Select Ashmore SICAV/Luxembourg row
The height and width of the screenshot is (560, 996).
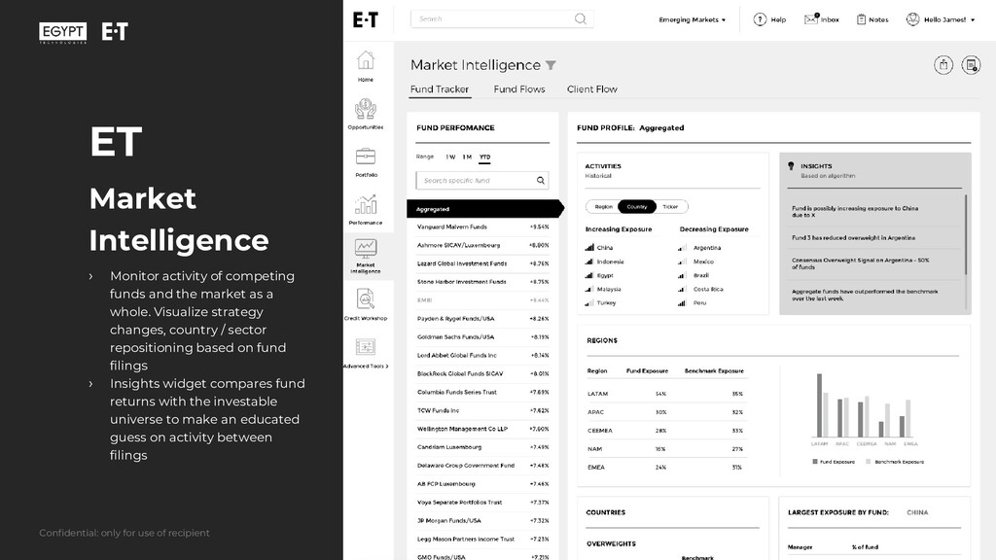(x=482, y=245)
